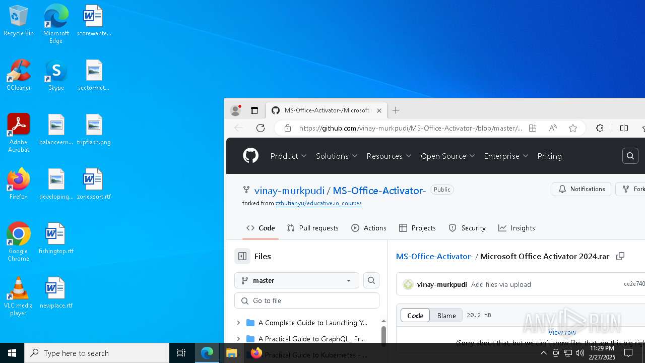Open the Insights tab

pyautogui.click(x=517, y=228)
